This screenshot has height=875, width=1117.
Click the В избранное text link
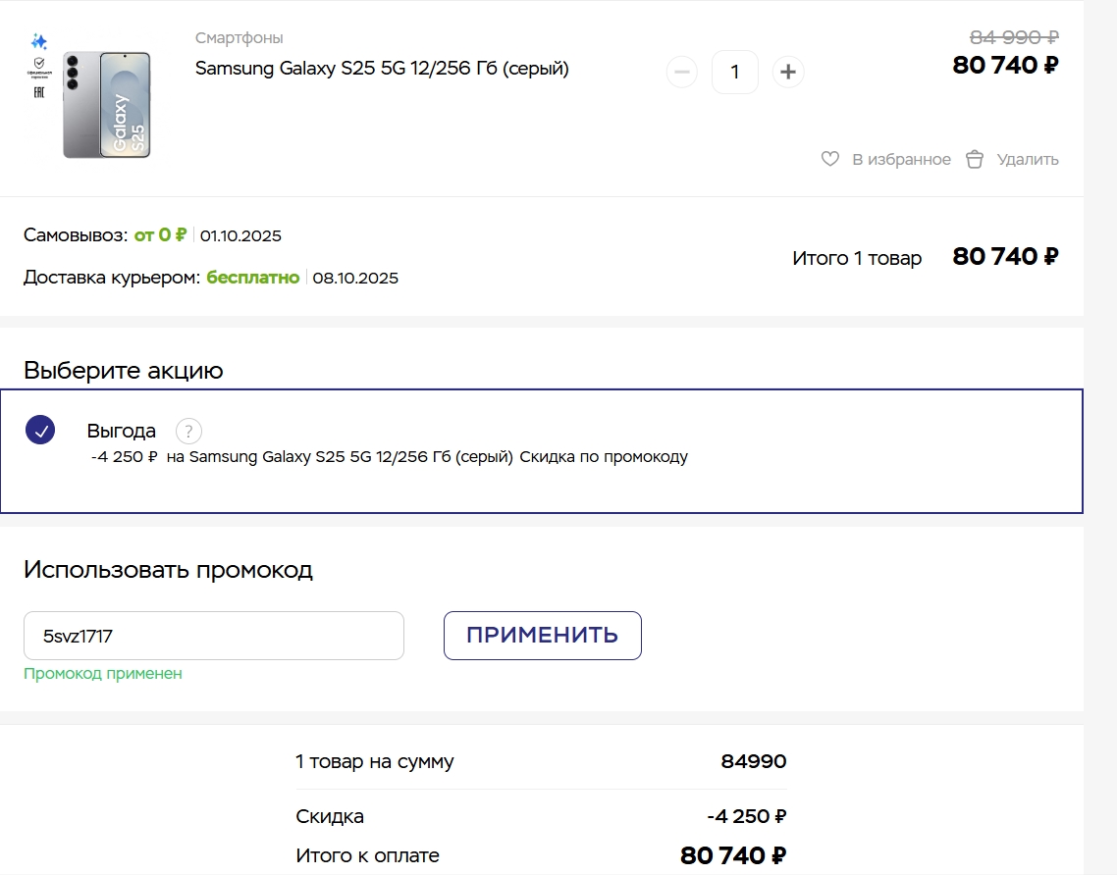click(901, 160)
